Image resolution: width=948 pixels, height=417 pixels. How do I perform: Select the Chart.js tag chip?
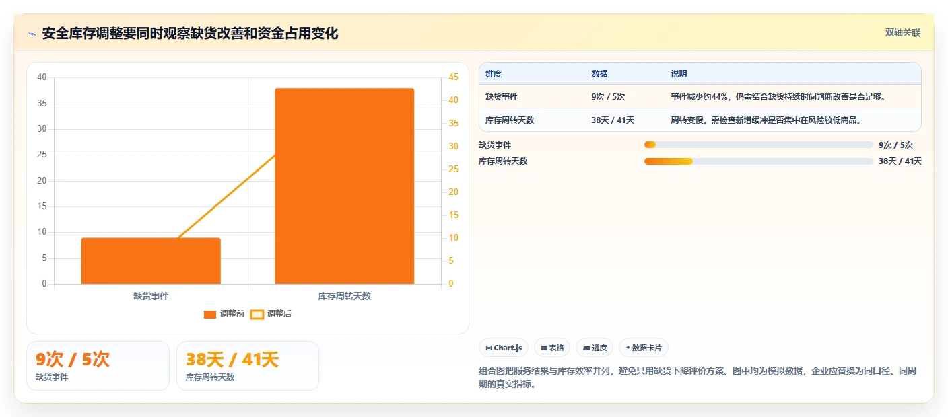click(504, 348)
